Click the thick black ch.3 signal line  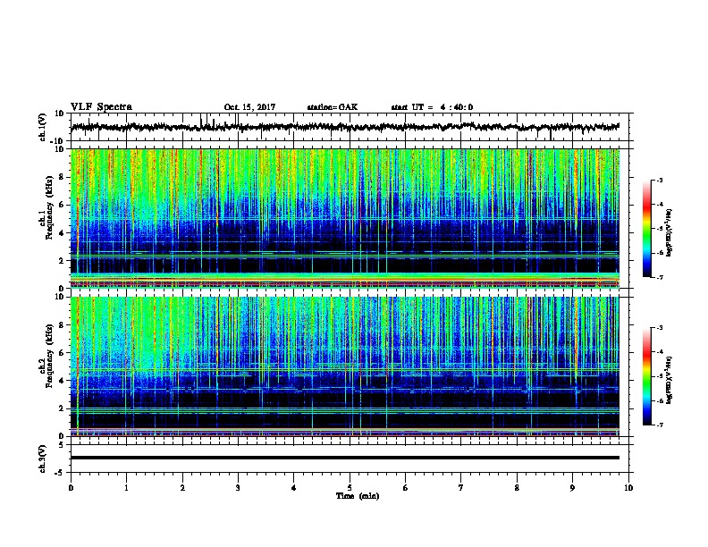coord(345,458)
